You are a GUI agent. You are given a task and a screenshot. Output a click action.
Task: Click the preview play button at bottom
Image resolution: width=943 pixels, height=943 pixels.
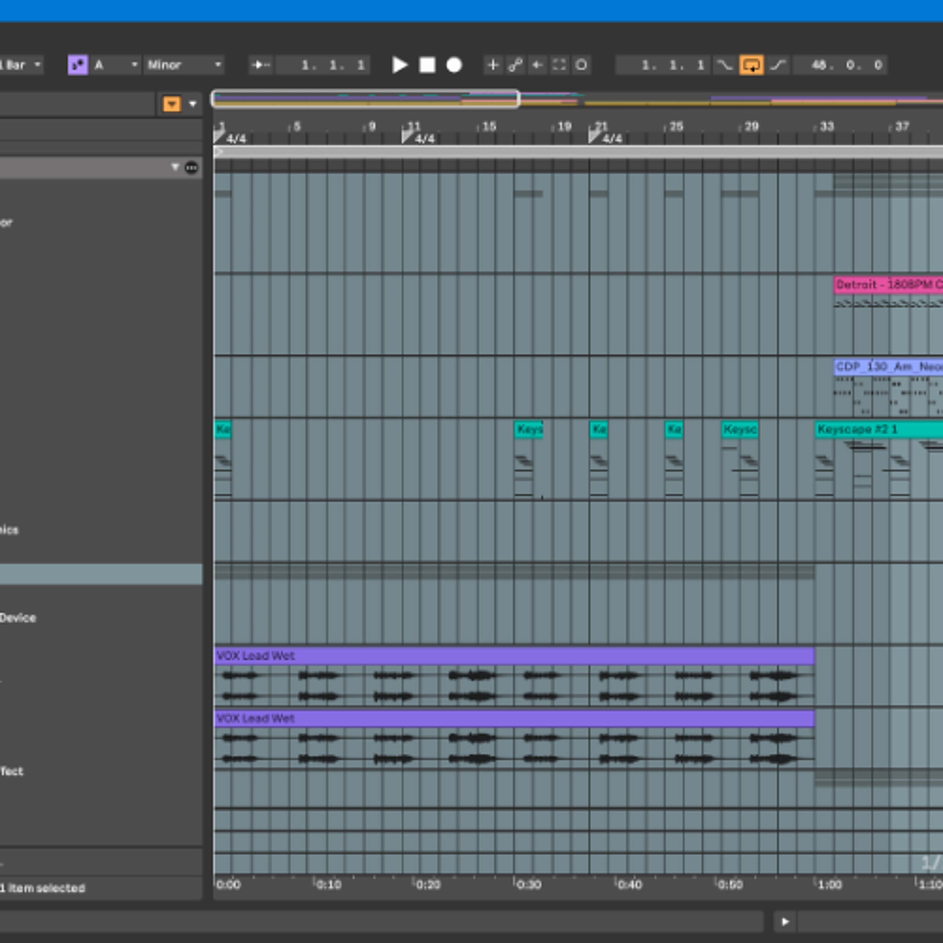coord(785,922)
